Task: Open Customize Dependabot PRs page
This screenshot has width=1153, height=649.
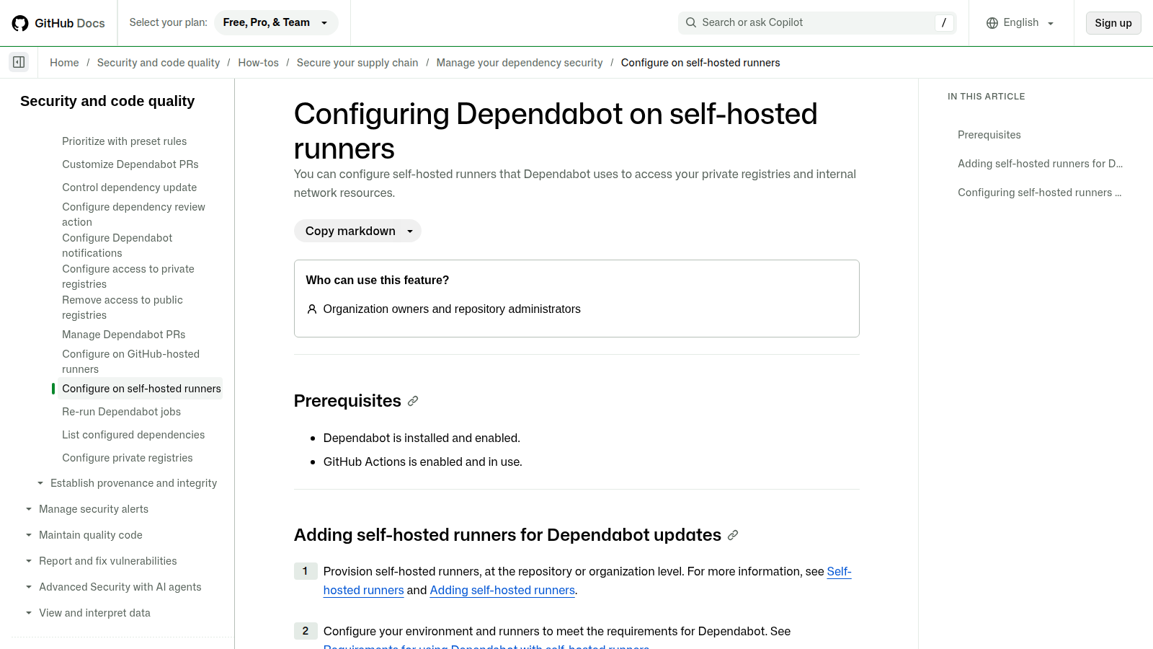Action: [130, 164]
